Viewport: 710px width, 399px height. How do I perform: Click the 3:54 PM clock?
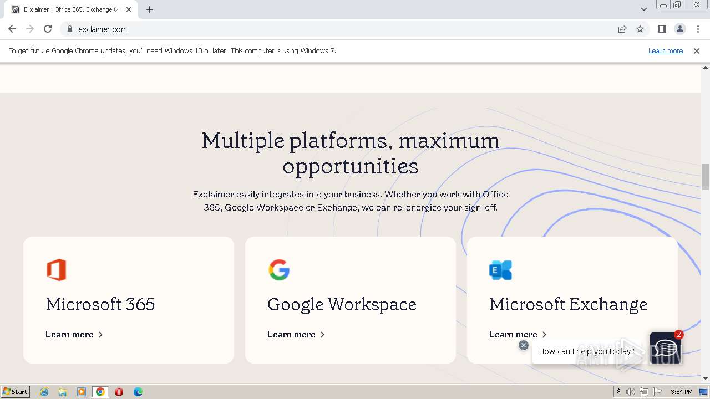(x=681, y=392)
